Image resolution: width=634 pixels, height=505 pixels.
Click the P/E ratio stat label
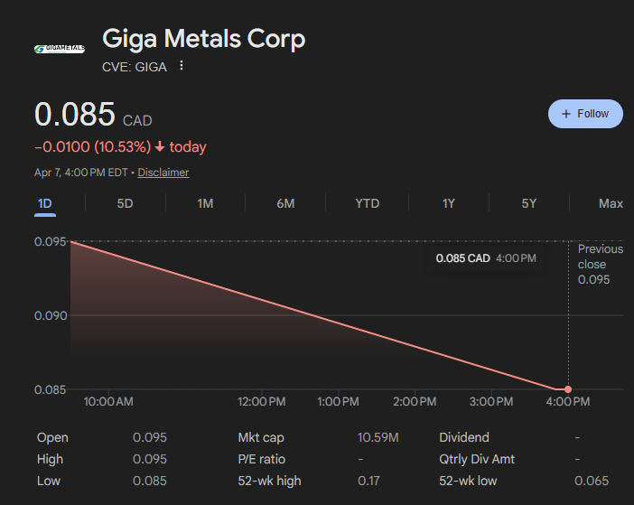coord(262,459)
